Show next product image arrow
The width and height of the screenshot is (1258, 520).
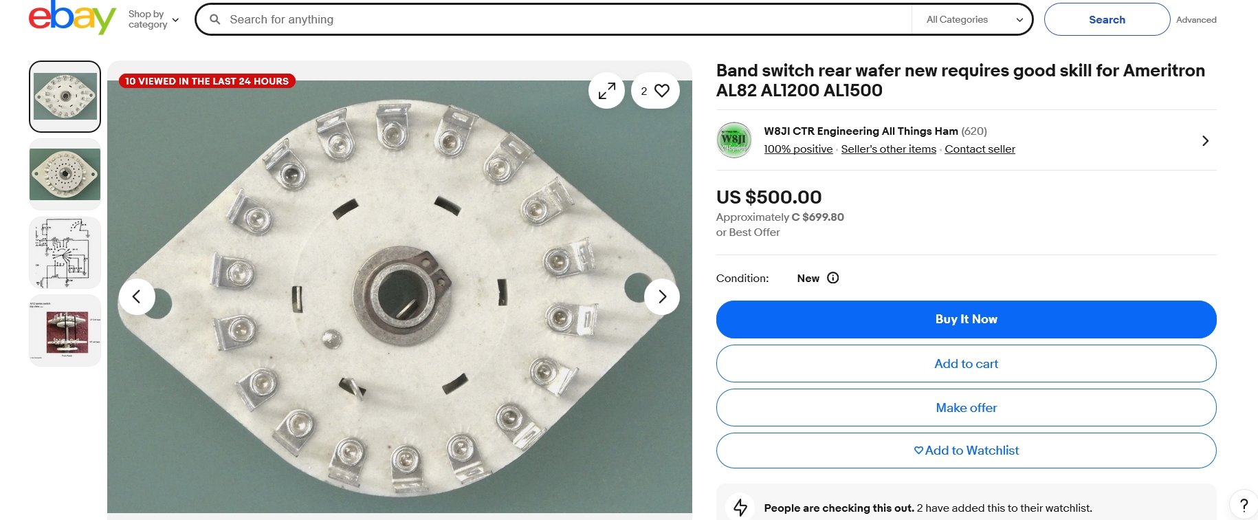pyautogui.click(x=662, y=296)
